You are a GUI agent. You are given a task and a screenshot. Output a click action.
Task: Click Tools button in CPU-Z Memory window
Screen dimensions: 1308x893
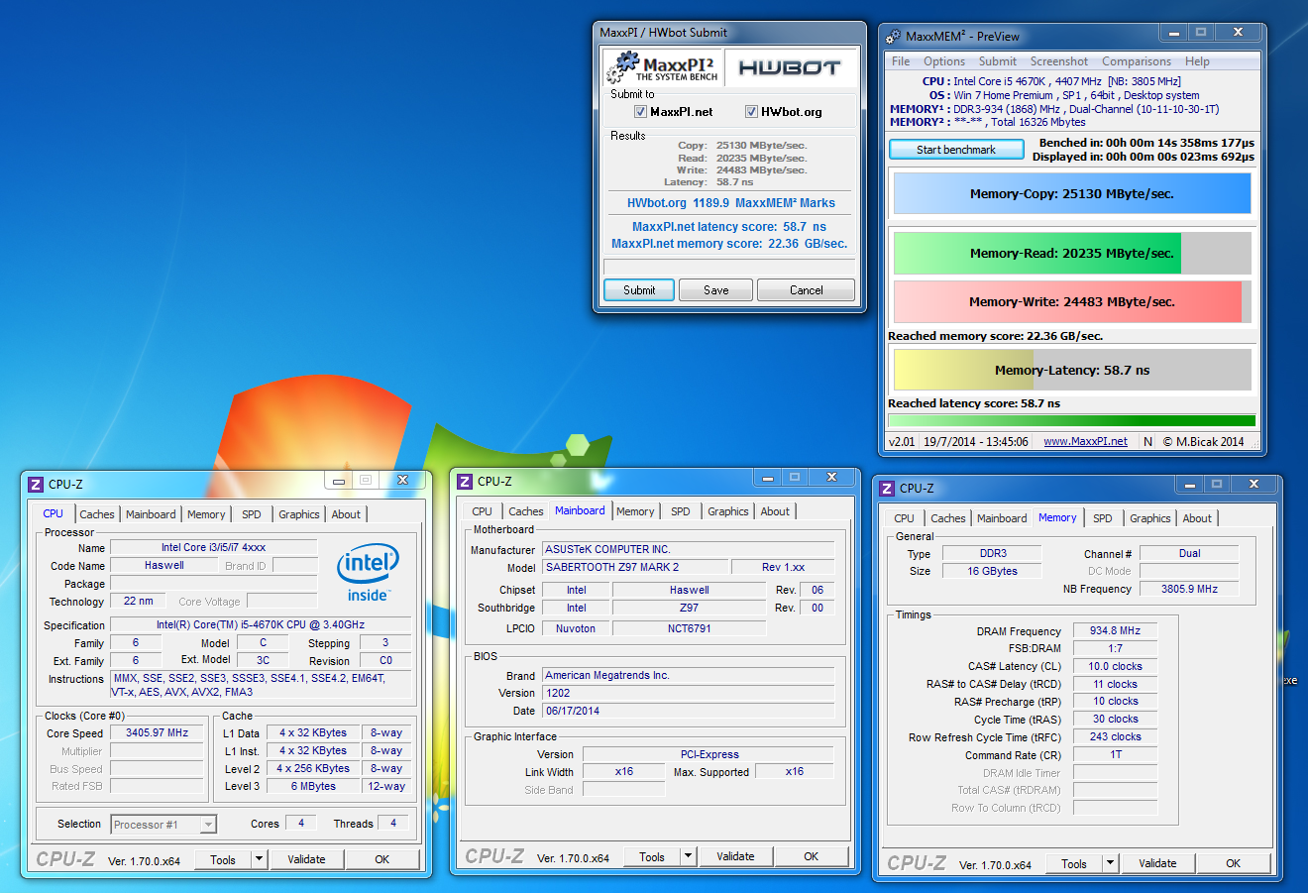point(1074,863)
